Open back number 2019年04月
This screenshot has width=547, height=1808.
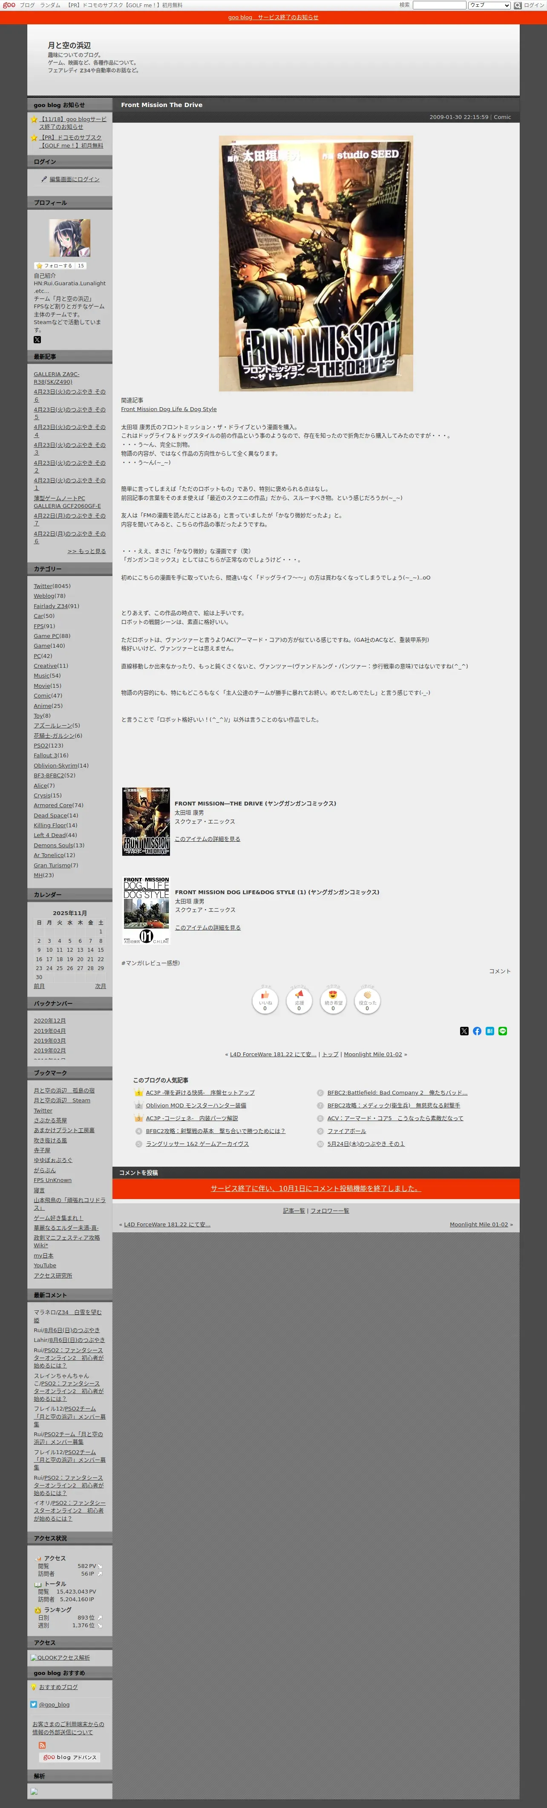tap(50, 1031)
